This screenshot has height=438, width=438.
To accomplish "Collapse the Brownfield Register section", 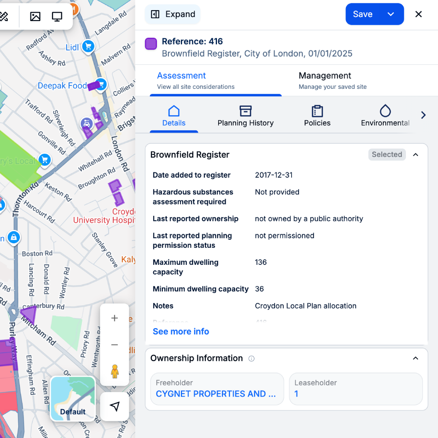I will pos(415,155).
